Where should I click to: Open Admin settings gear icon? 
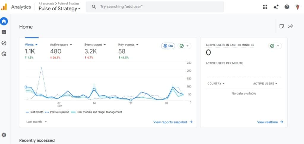point(4,135)
